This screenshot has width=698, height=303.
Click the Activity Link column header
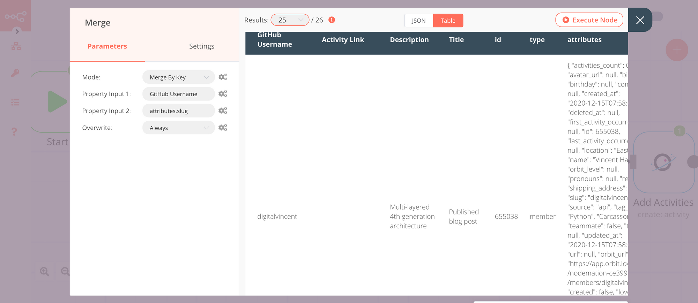click(x=343, y=40)
